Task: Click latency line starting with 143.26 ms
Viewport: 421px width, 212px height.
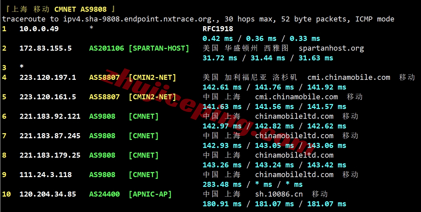Action: coord(274,165)
